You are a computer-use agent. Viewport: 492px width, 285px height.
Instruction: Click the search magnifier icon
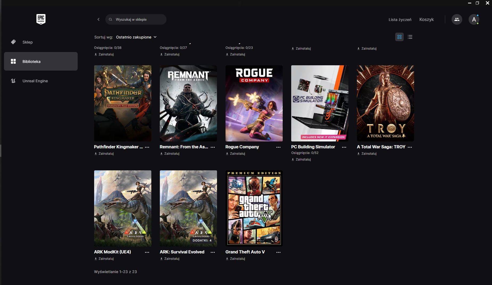coord(110,19)
